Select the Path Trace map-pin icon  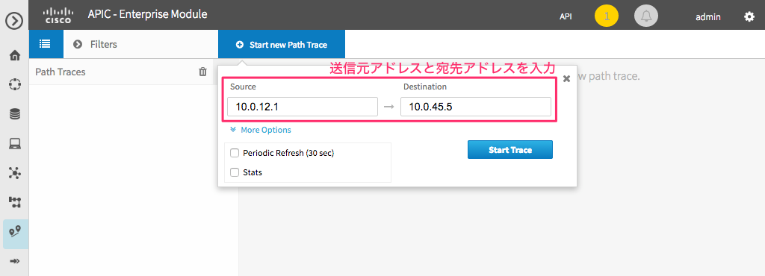(x=15, y=231)
